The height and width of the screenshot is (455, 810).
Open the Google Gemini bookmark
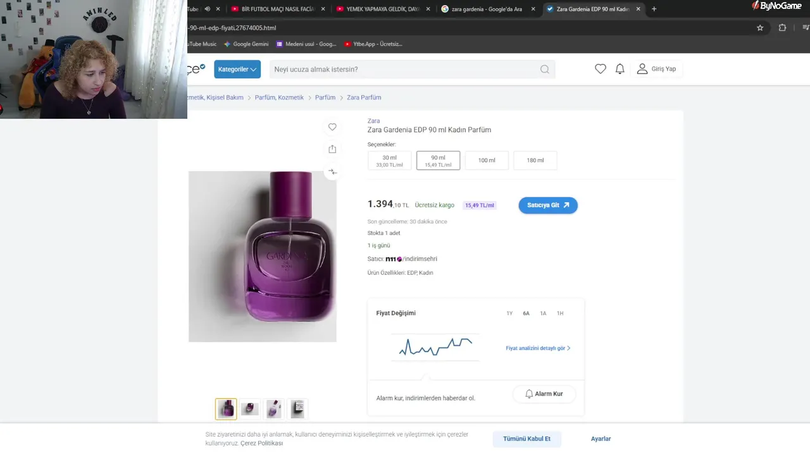(246, 44)
